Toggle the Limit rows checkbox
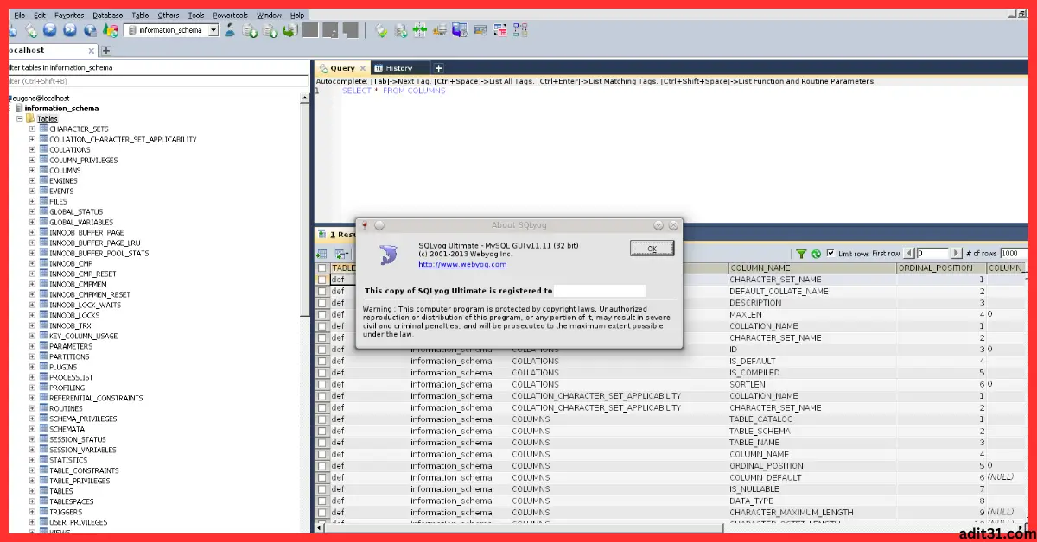1037x542 pixels. (830, 253)
